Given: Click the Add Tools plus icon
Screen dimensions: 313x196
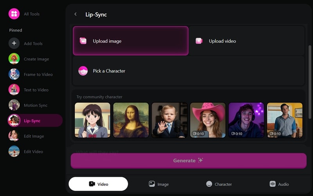Looking at the screenshot, I should (14, 43).
